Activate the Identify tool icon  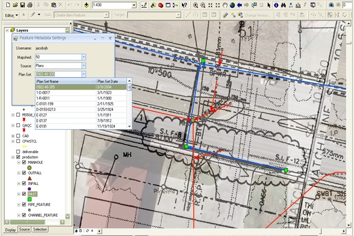click(x=276, y=5)
